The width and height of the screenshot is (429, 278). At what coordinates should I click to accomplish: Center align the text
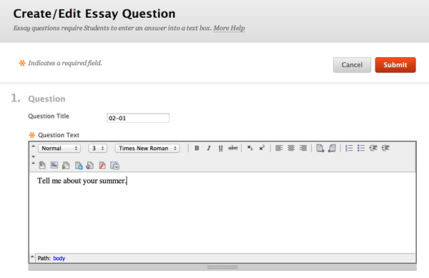pos(291,148)
